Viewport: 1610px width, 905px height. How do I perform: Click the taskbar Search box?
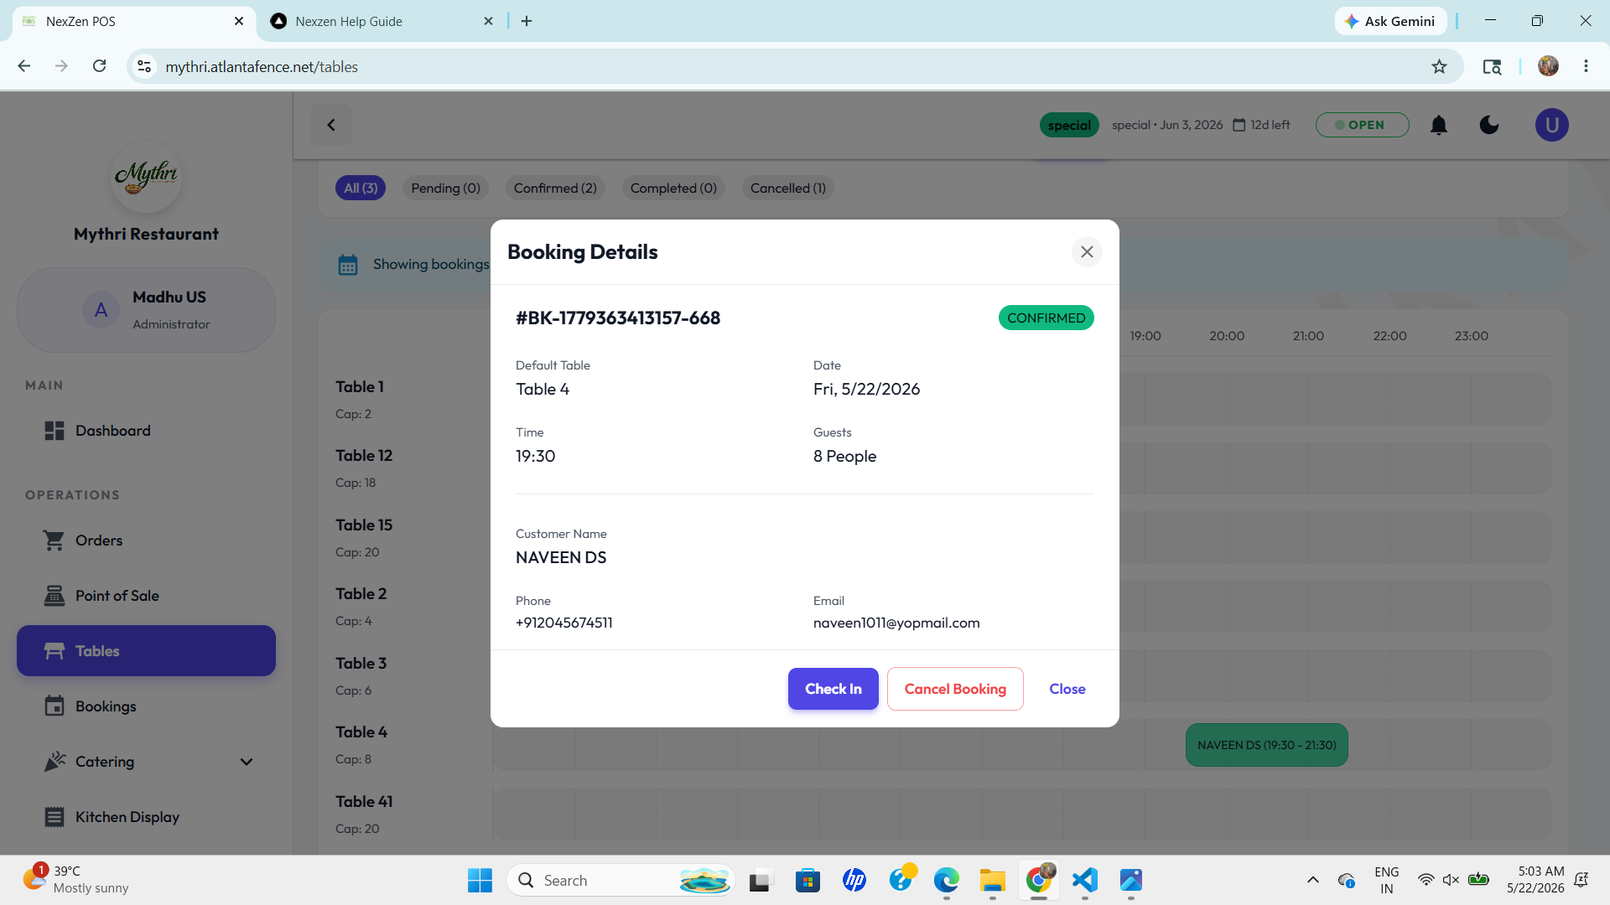(621, 880)
